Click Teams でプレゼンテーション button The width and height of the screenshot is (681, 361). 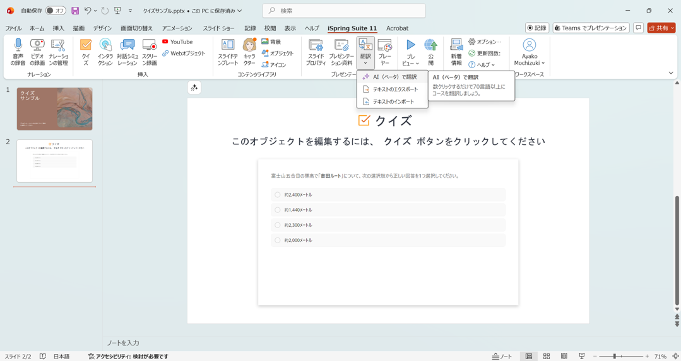tap(591, 28)
